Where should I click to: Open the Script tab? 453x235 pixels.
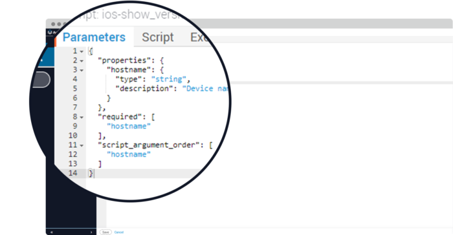(x=158, y=37)
